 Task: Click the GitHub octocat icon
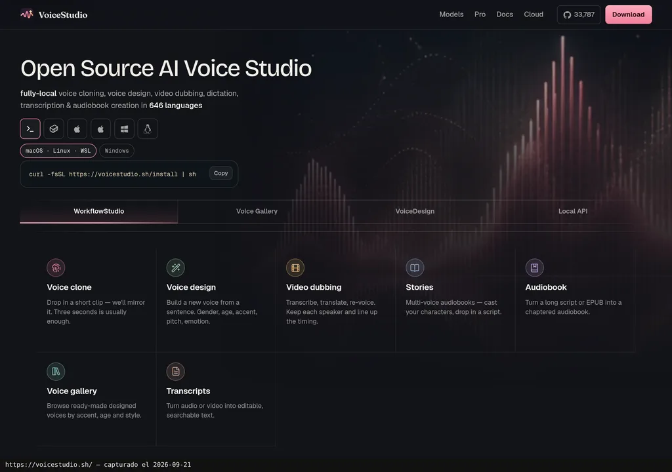(567, 14)
